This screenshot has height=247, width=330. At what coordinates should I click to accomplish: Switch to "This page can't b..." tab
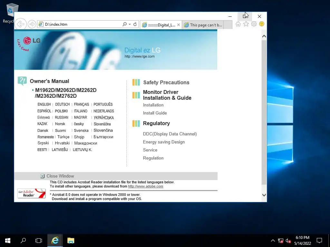tap(203, 25)
